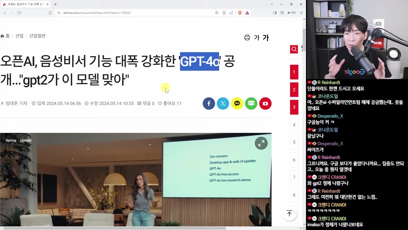Print the article with printer icon
The image size is (408, 230).
click(247, 37)
